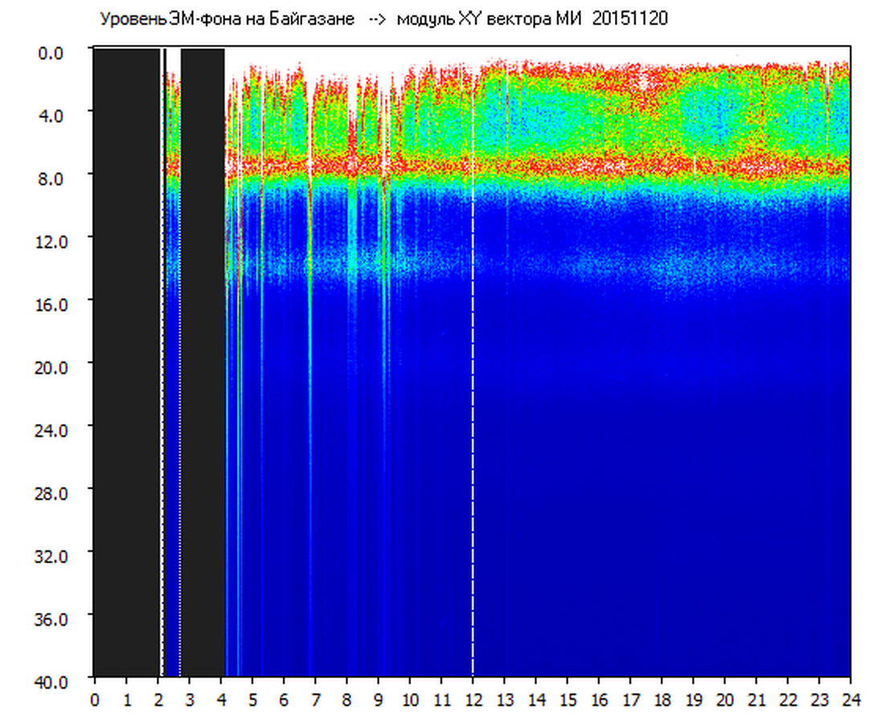881x723 pixels.
Task: Click the x-axis hour label '13'
Action: 505,700
